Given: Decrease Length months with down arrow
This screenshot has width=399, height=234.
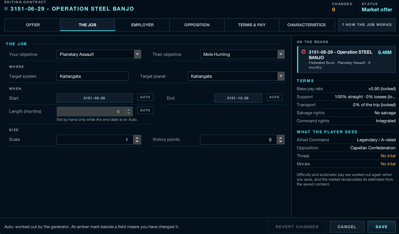Looking at the screenshot, I should click(129, 114).
